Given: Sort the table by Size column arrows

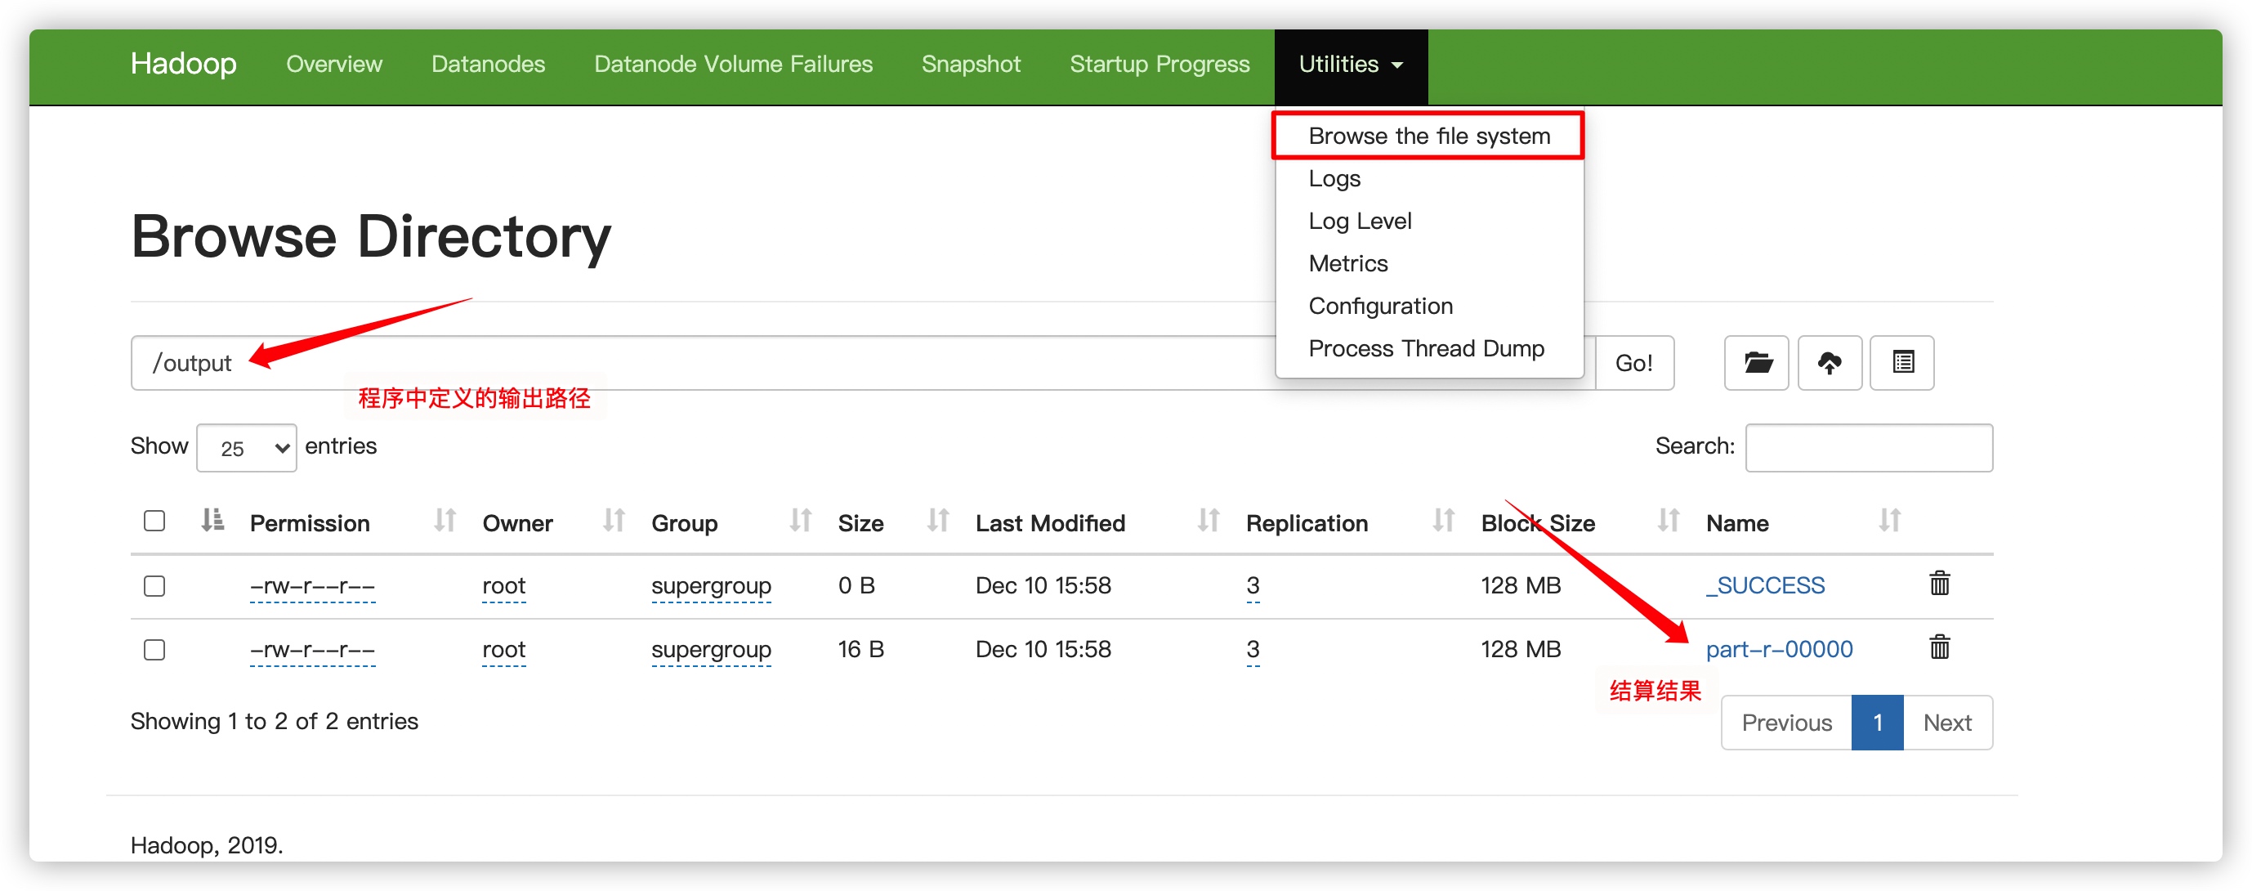Looking at the screenshot, I should coord(937,522).
